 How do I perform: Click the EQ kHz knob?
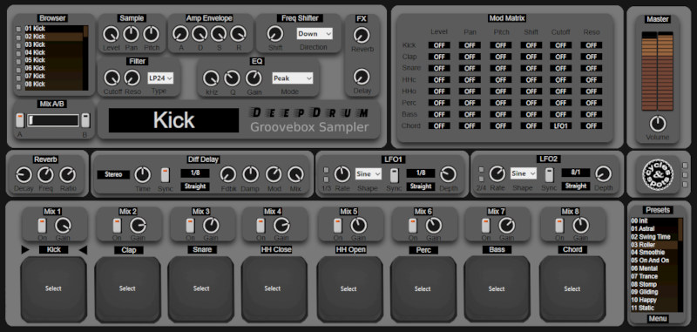pyautogui.click(x=211, y=78)
